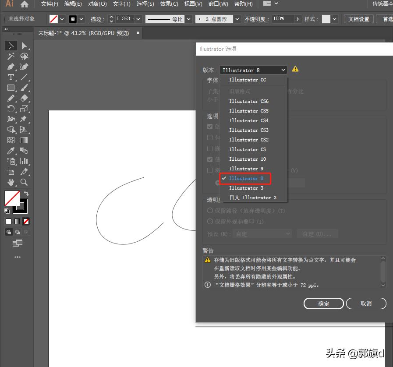393x367 pixels.
Task: Select the Gradient tool
Action: click(24, 140)
